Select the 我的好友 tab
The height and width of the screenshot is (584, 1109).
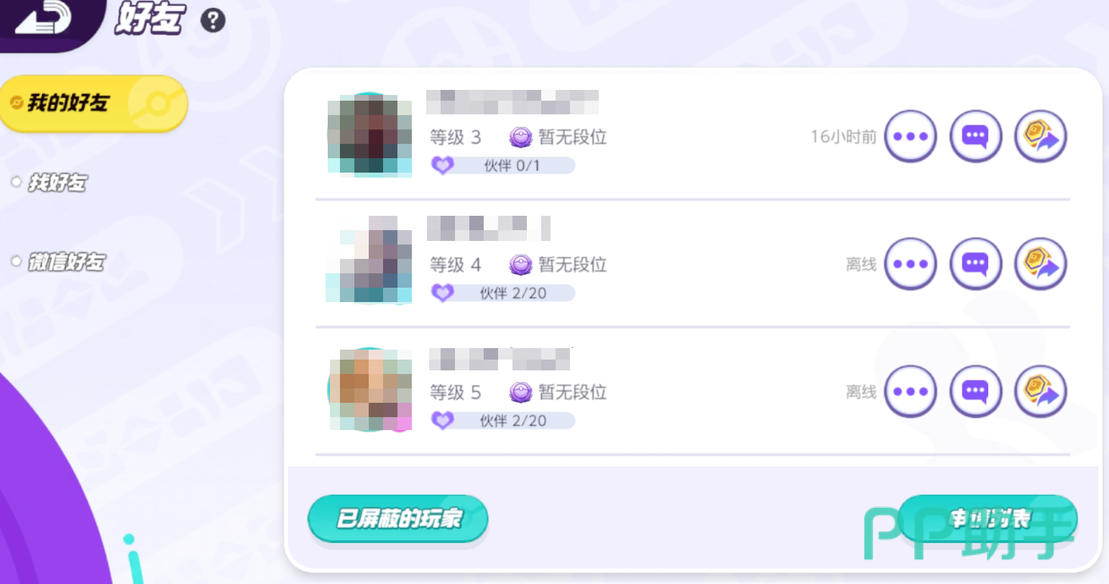point(93,104)
